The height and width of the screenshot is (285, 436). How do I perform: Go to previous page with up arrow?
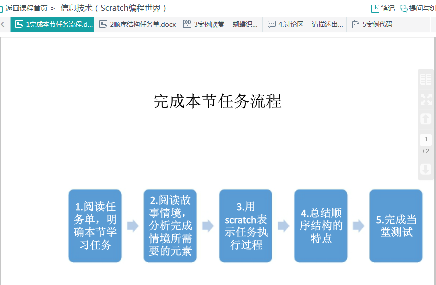(425, 119)
